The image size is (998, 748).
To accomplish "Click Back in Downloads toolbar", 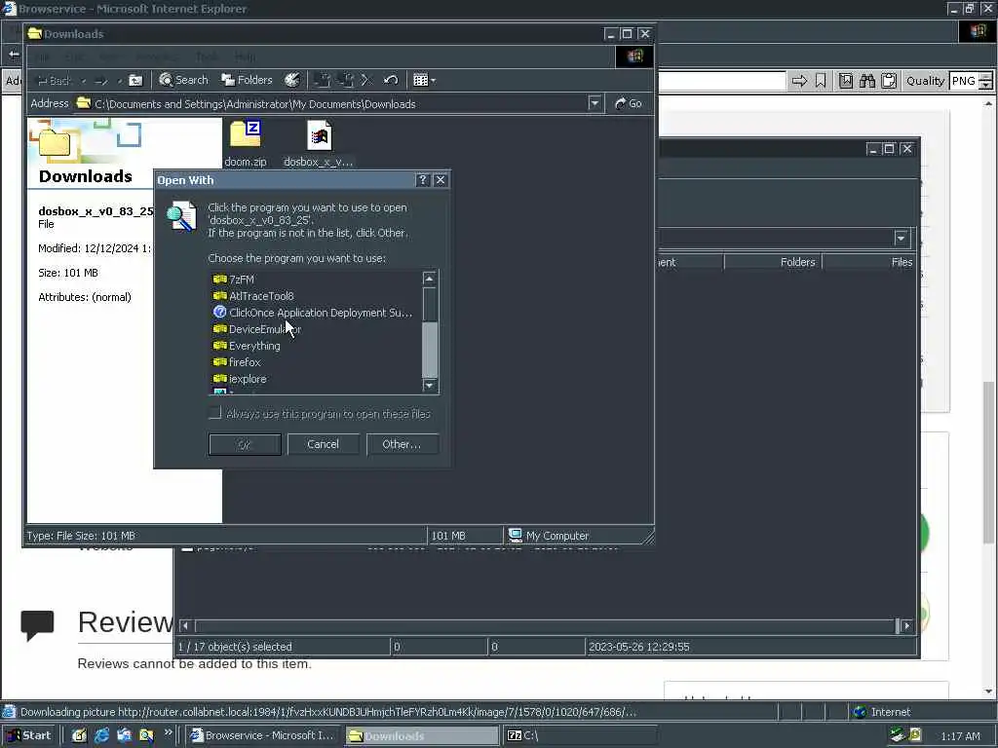I will 54,81.
